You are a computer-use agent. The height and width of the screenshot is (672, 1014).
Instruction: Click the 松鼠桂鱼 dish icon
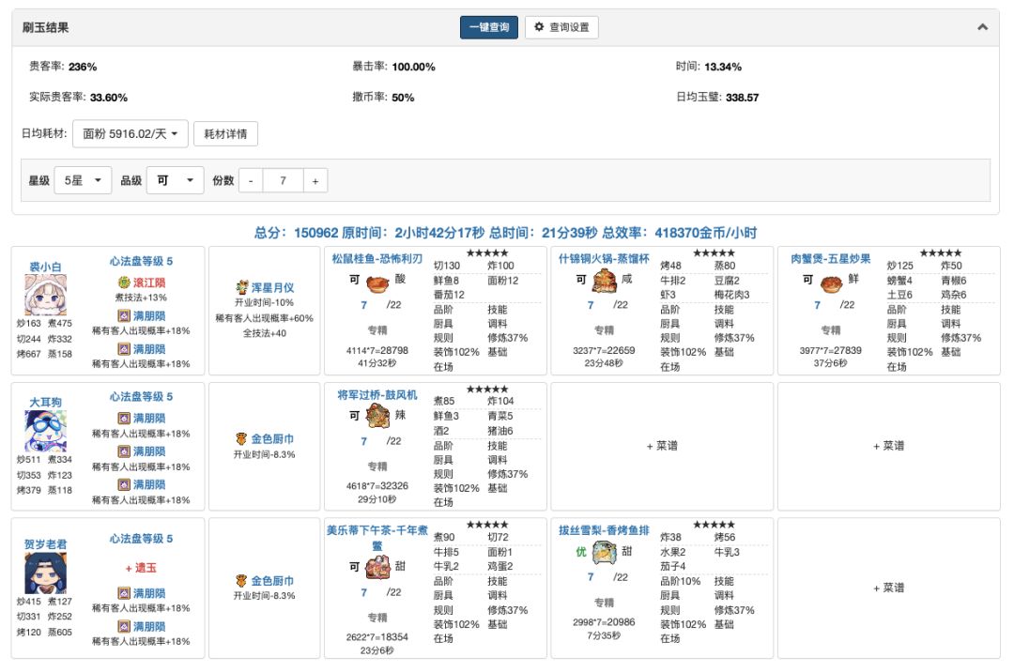(378, 283)
